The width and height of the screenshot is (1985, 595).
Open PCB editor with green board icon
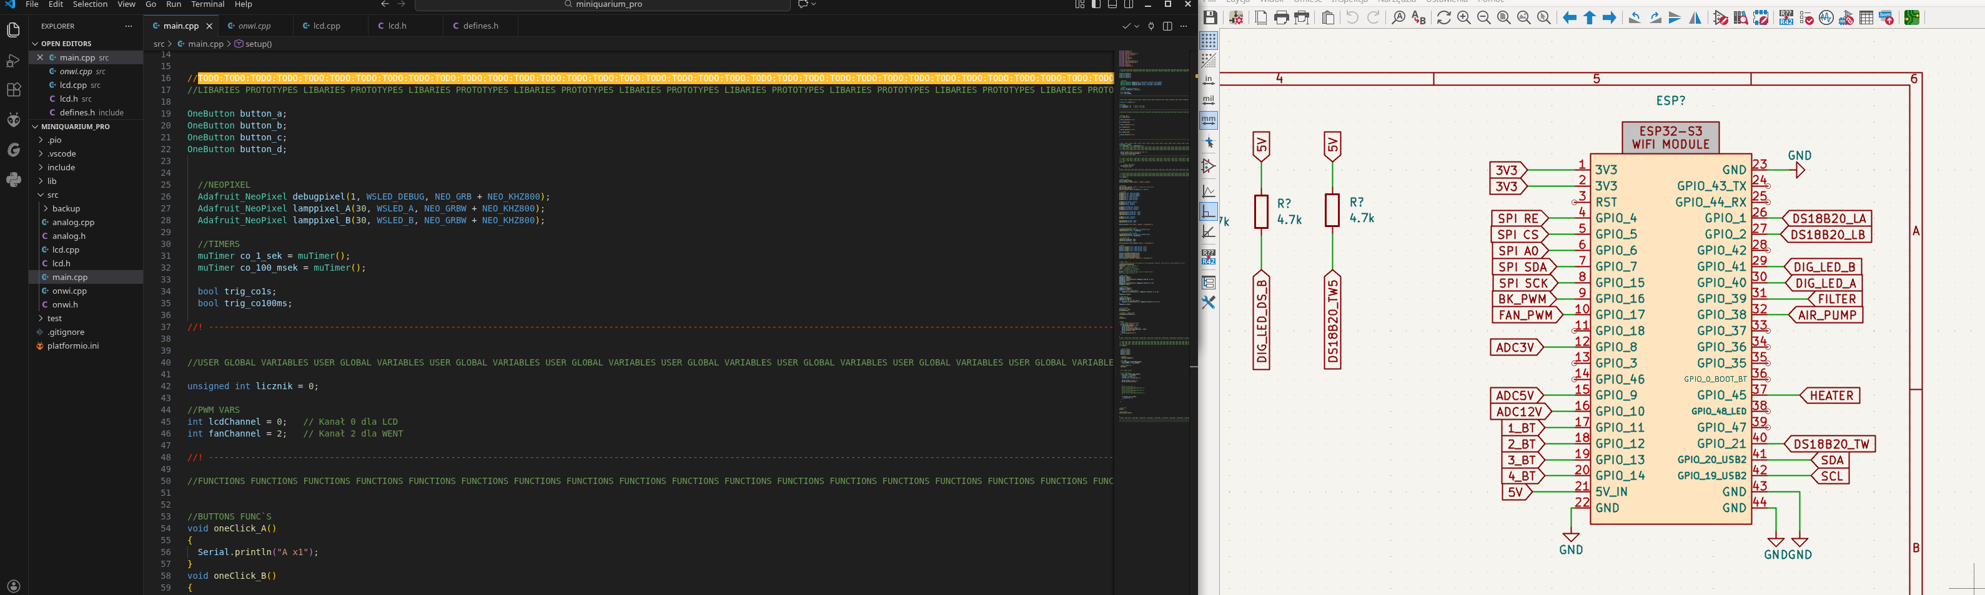(x=1912, y=17)
